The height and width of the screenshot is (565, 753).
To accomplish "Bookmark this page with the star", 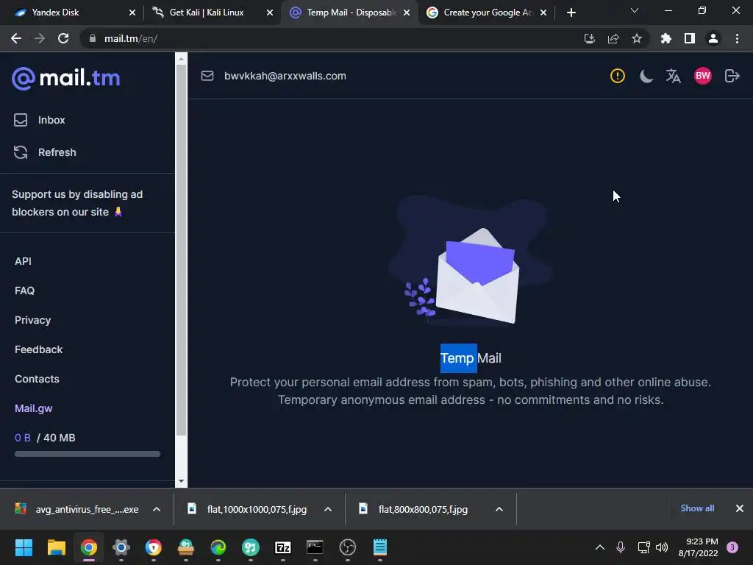I will tap(637, 38).
